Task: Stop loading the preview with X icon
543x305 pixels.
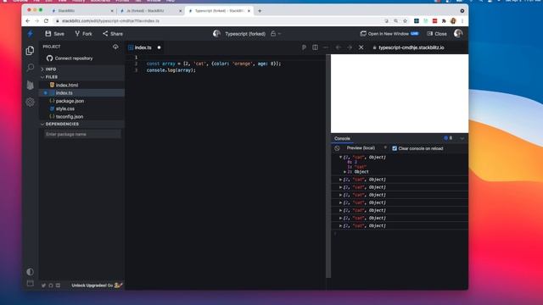Action: (x=361, y=47)
